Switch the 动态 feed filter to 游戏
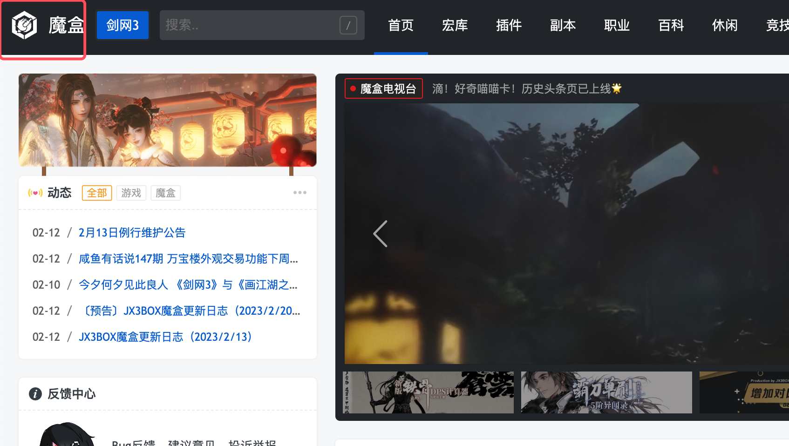Viewport: 789px width, 446px height. (x=131, y=193)
